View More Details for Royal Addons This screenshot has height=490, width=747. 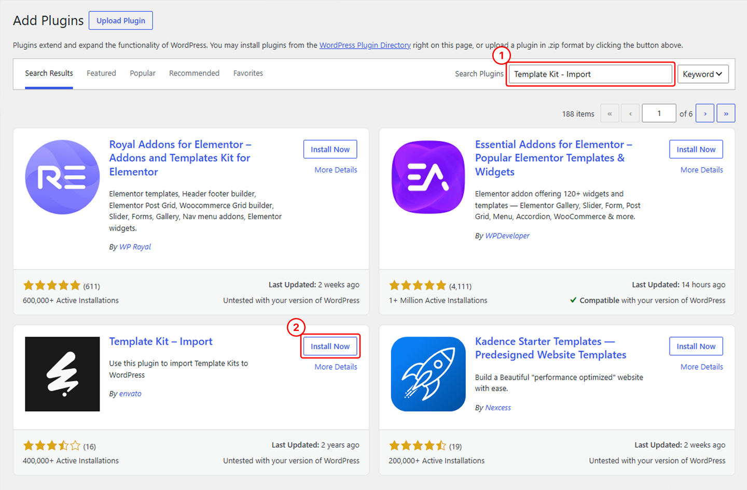point(336,170)
